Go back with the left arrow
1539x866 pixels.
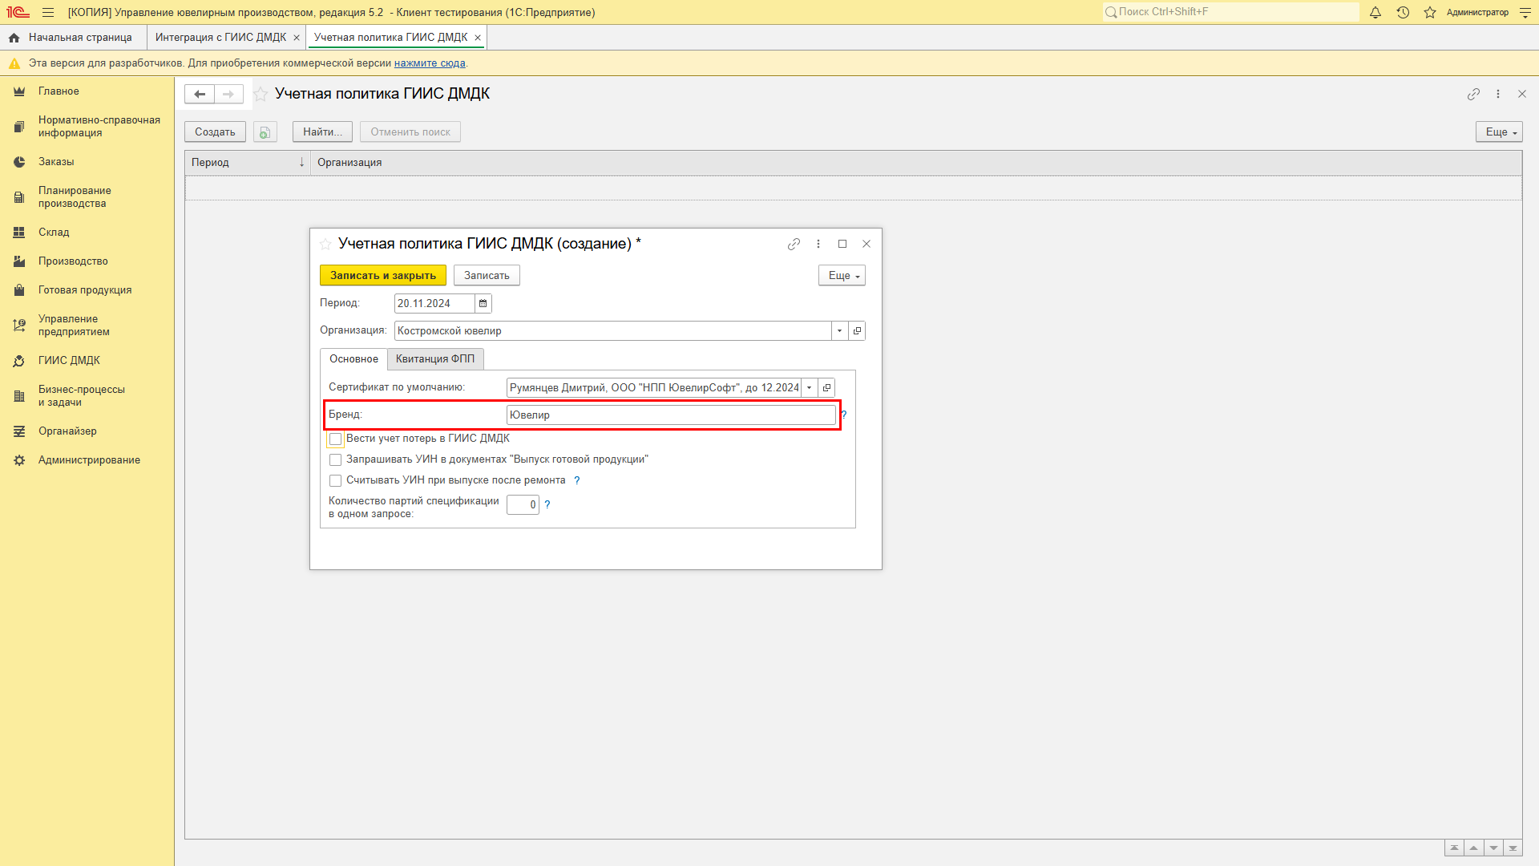point(200,94)
